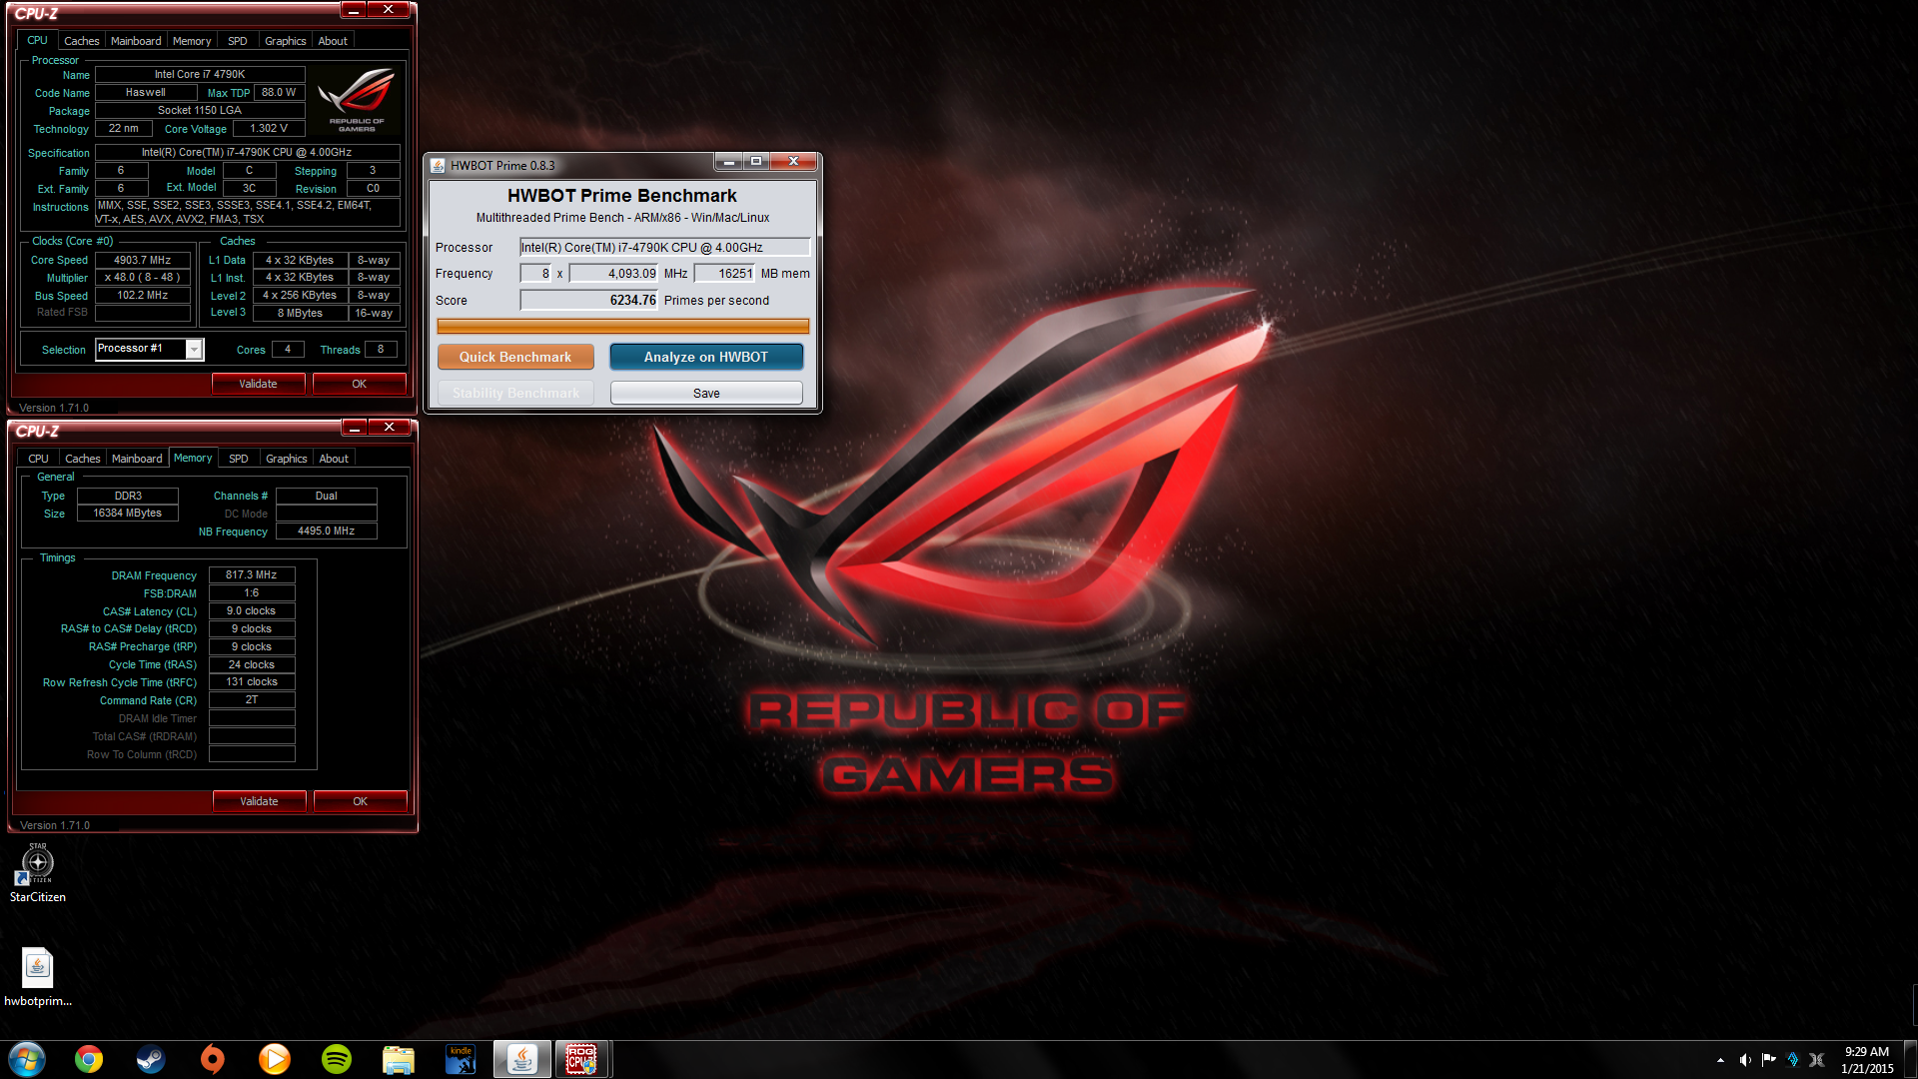Click the Score field showing 6234.76
1918x1079 pixels.
(x=588, y=300)
